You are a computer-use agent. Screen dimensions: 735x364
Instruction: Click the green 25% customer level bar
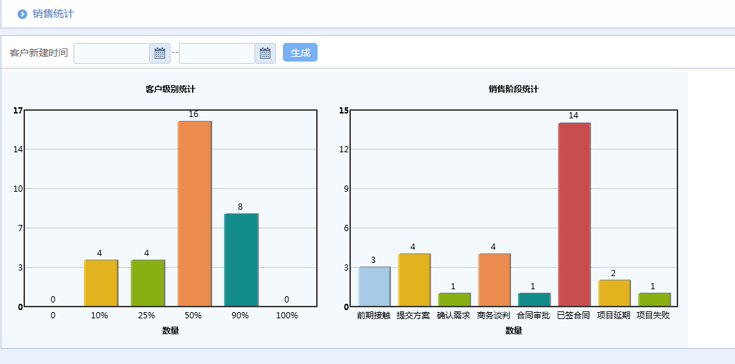tap(148, 283)
